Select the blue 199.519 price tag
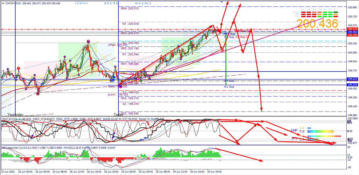Screen dimensions: 359x175 (352, 85)
